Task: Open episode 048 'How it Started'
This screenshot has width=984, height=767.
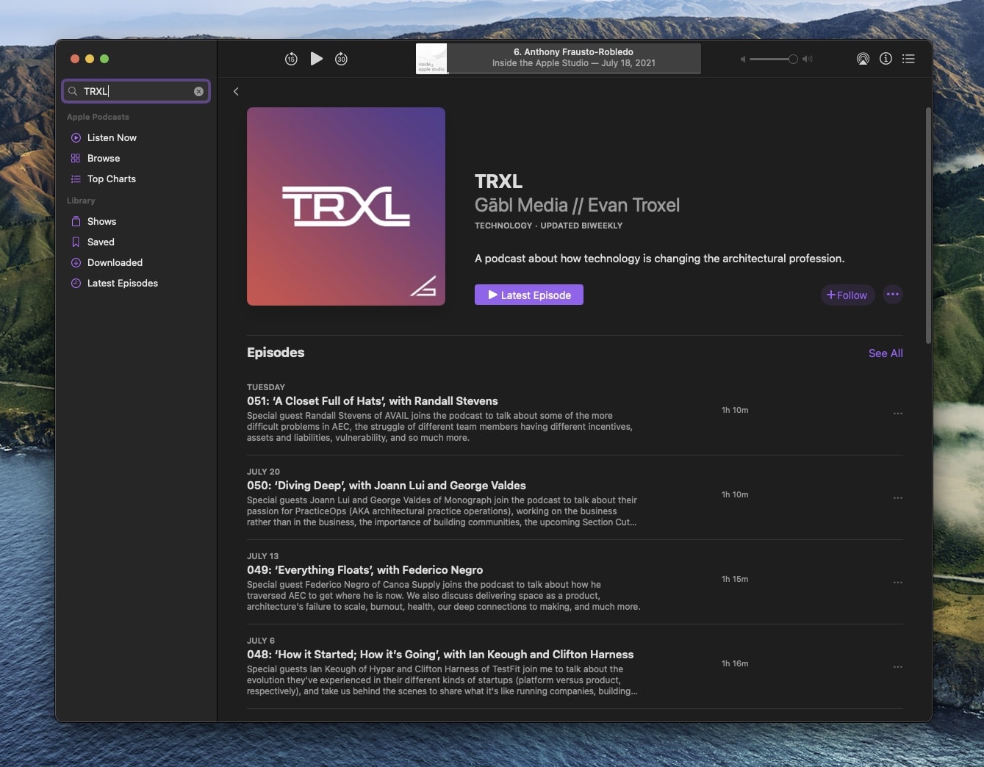Action: [440, 655]
